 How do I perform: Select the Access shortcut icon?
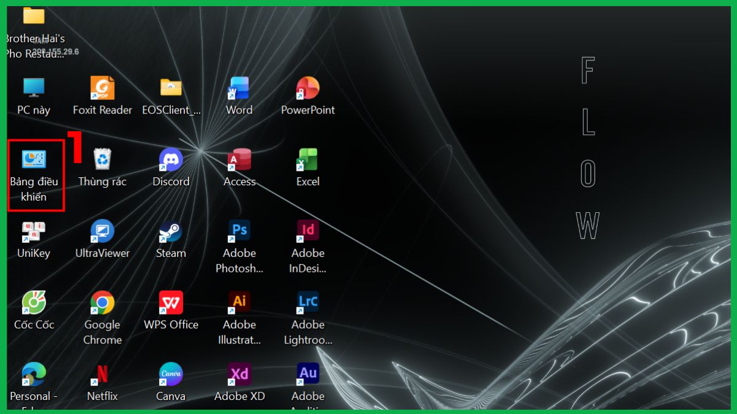[x=239, y=159]
